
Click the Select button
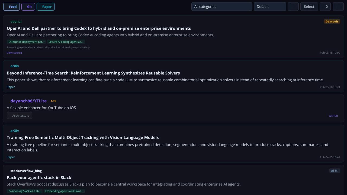point(309,6)
